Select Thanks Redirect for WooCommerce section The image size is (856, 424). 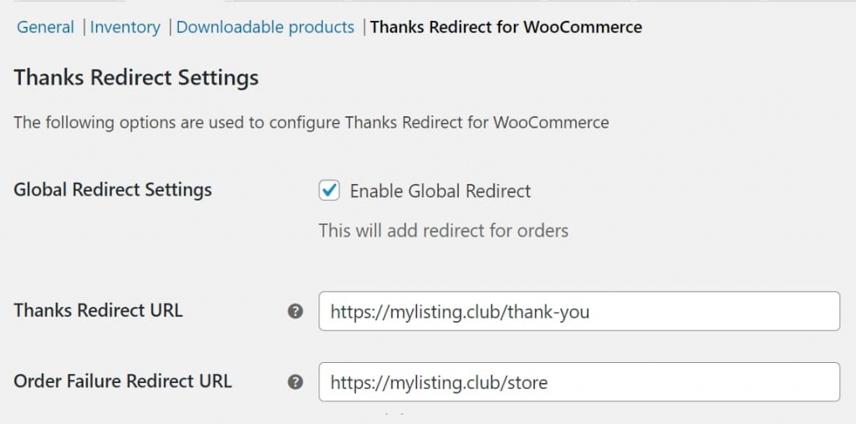506,27
